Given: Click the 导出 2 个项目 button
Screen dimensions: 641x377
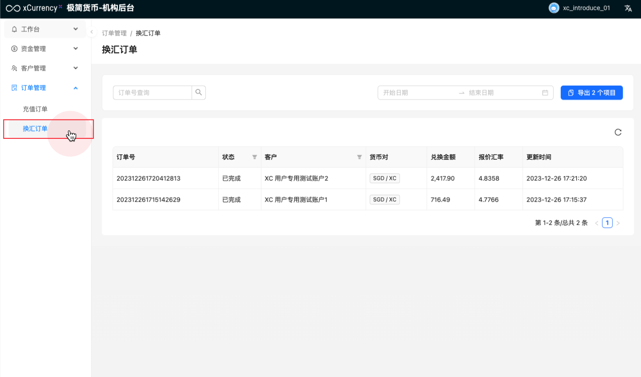Looking at the screenshot, I should [591, 93].
